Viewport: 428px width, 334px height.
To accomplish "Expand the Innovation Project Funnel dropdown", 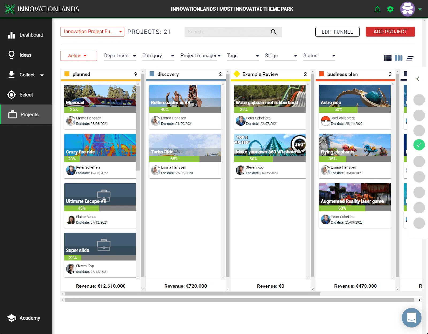I will pyautogui.click(x=92, y=32).
